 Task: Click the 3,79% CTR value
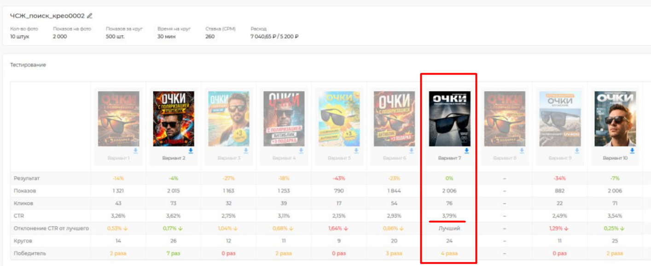point(449,216)
